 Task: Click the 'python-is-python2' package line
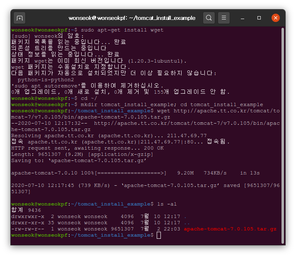(46, 80)
